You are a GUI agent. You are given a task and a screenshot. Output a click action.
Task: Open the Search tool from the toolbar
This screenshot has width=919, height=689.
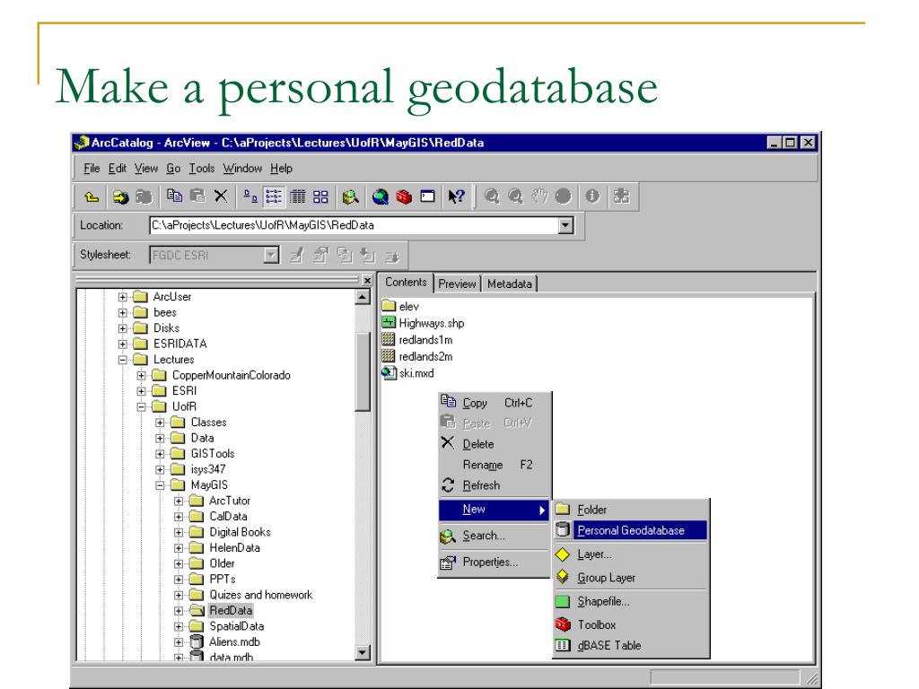click(351, 196)
